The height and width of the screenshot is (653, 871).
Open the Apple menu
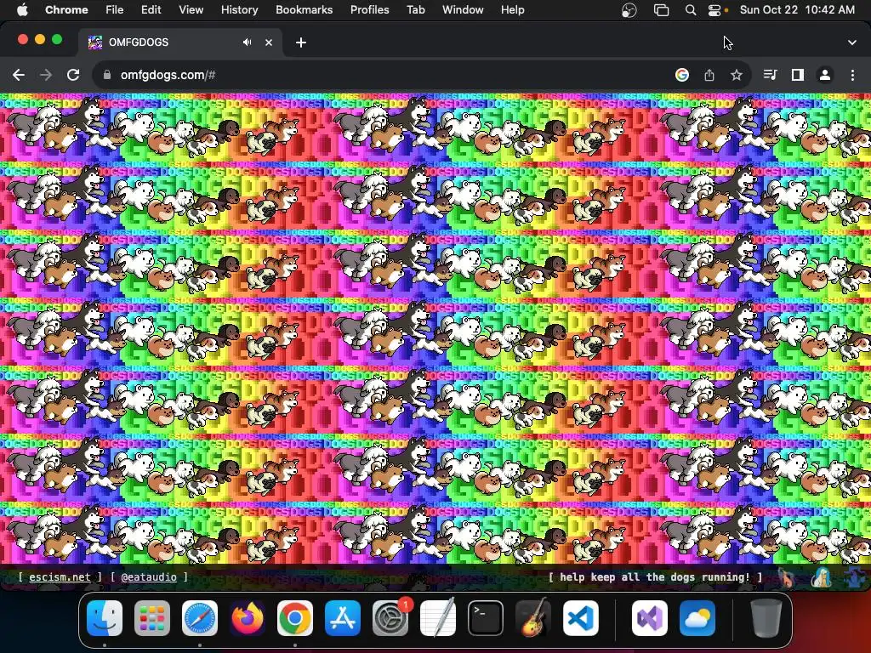point(21,10)
